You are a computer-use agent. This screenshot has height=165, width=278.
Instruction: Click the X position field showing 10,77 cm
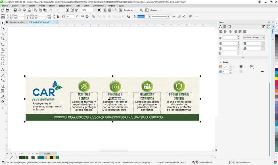(16, 15)
